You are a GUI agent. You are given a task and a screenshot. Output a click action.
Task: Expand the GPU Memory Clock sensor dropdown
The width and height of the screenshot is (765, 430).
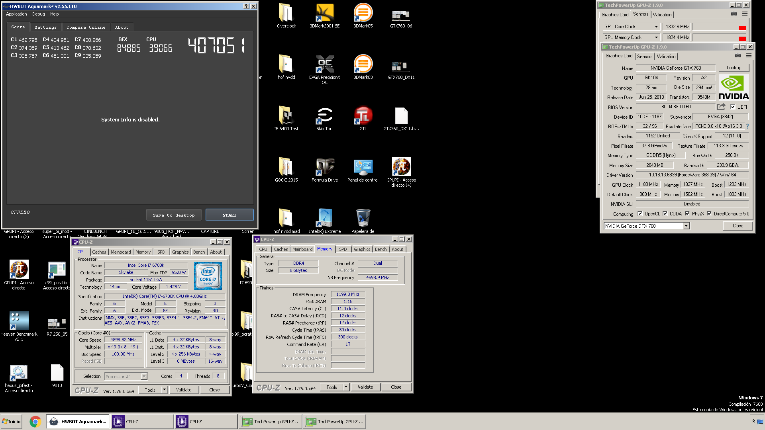[x=656, y=37]
